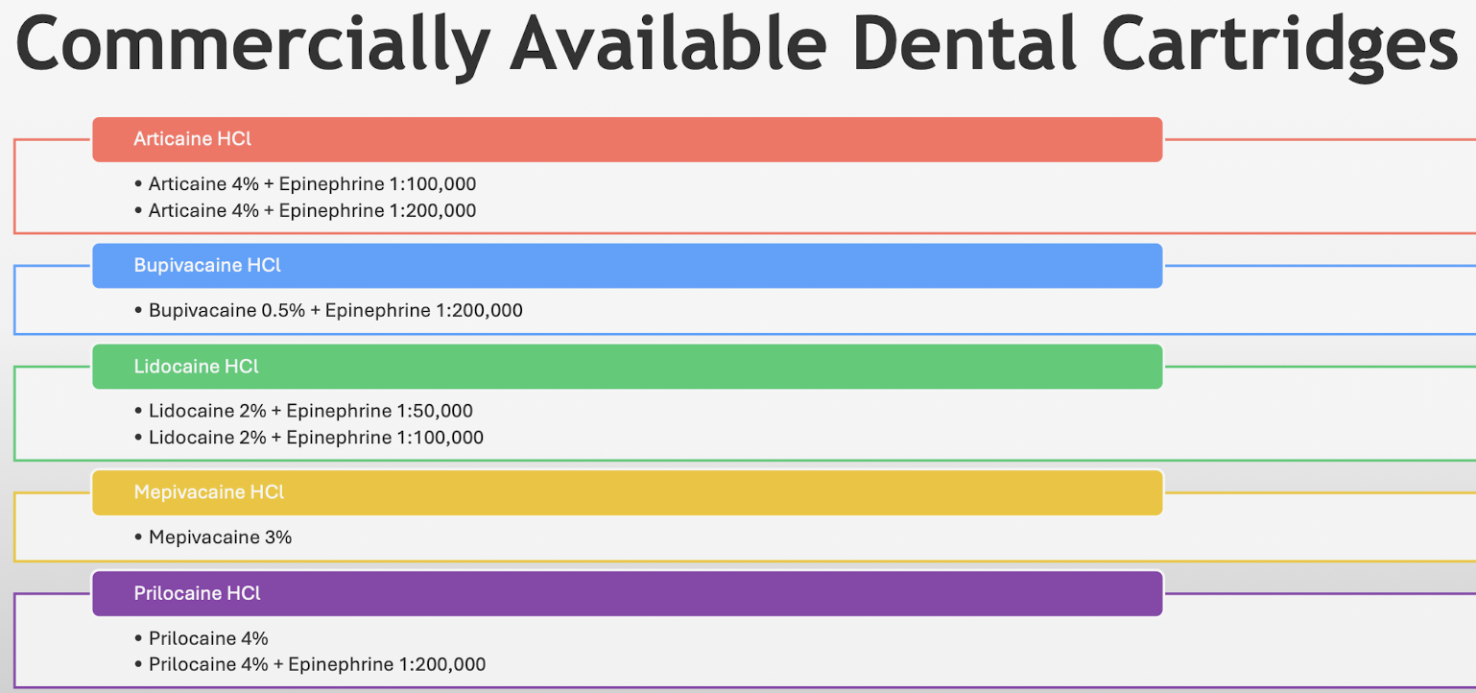Click the yellow line right of Mepivacaine header
Screen dimensions: 1476x693
(1320, 492)
